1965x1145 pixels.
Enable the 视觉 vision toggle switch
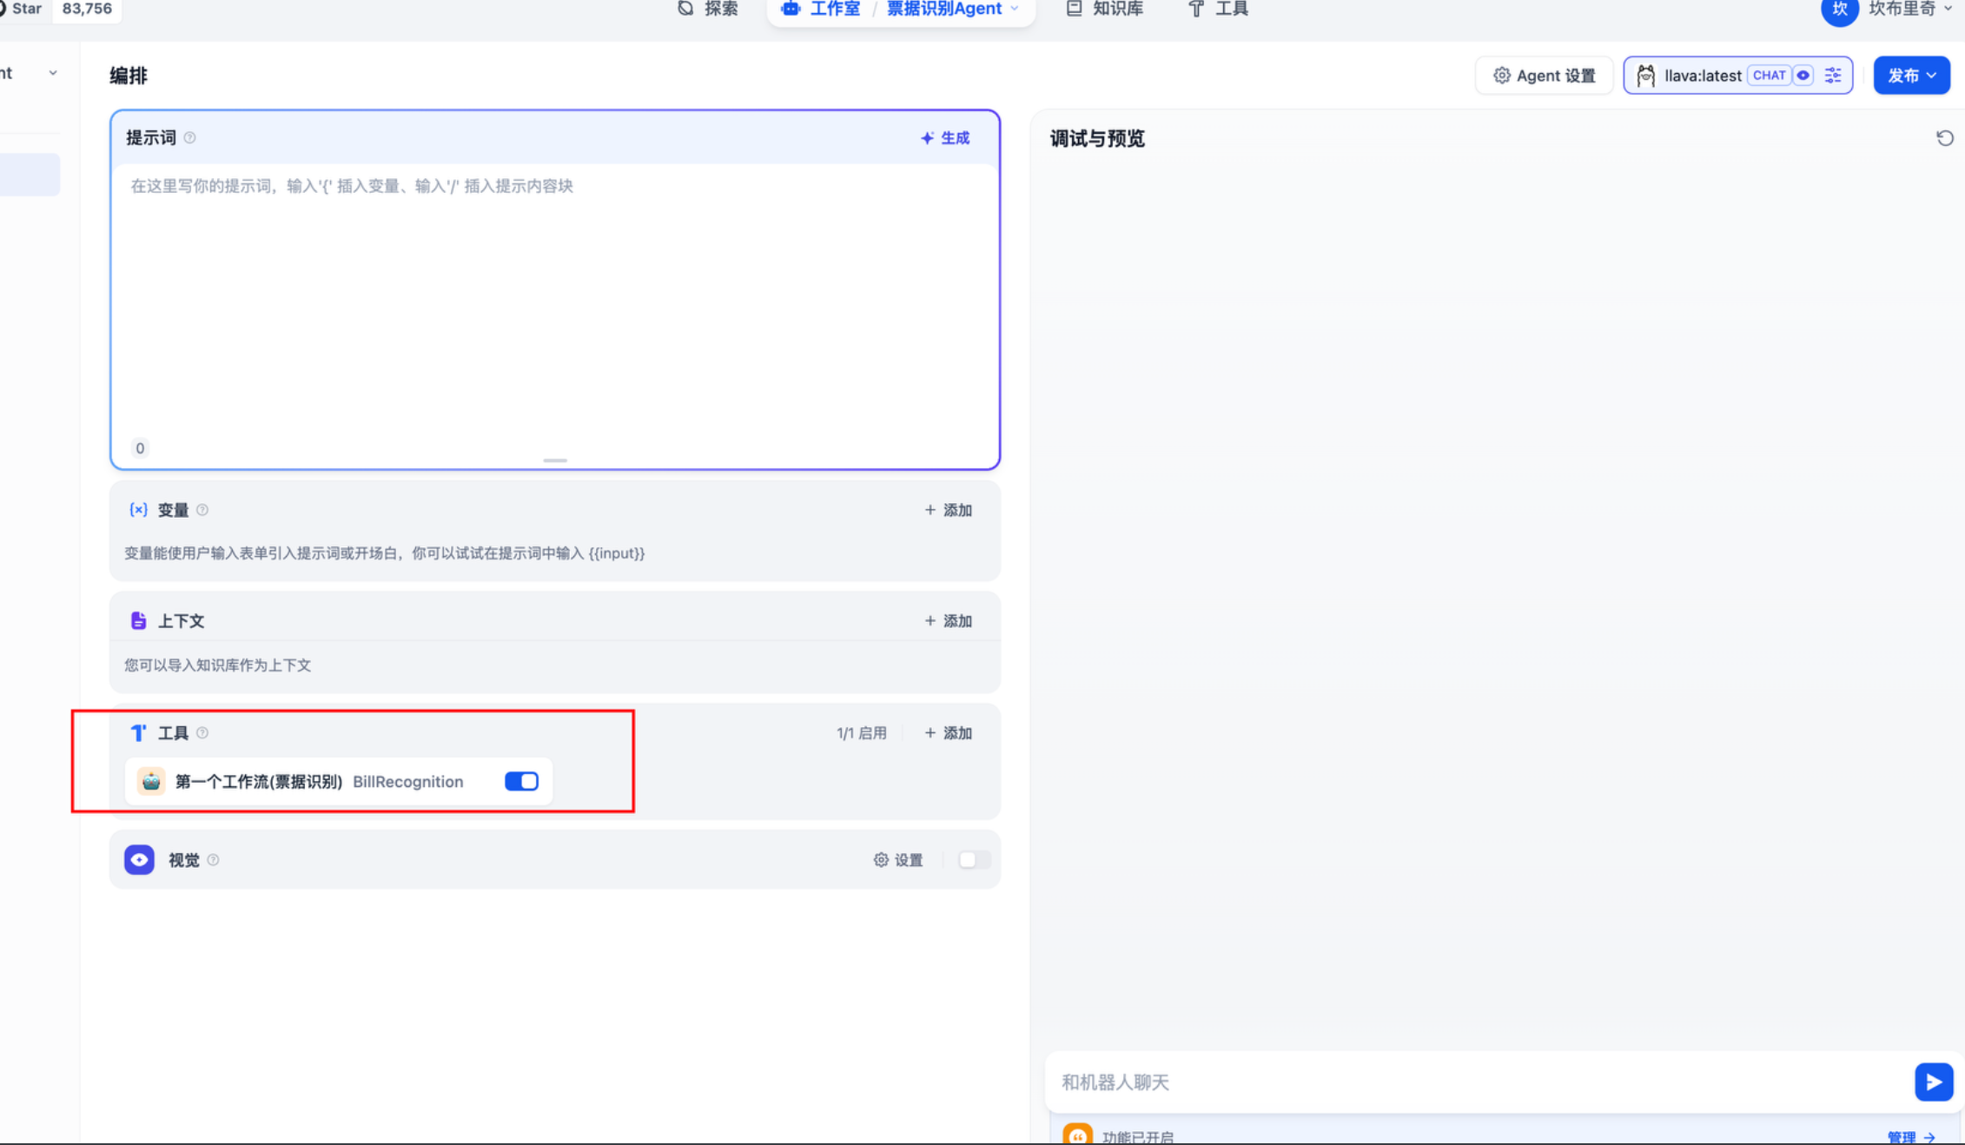point(973,859)
